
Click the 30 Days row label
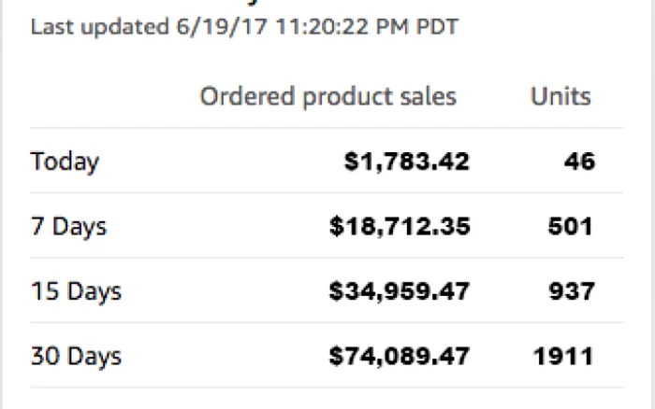(x=76, y=357)
